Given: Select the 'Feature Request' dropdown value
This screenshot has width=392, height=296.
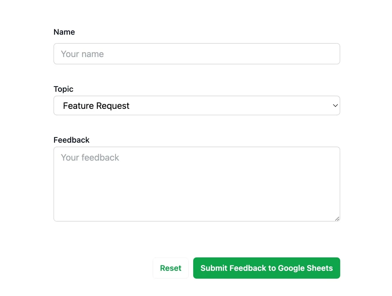Looking at the screenshot, I should coord(96,106).
